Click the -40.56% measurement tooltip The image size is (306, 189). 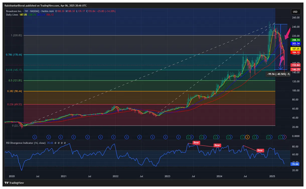point(278,74)
